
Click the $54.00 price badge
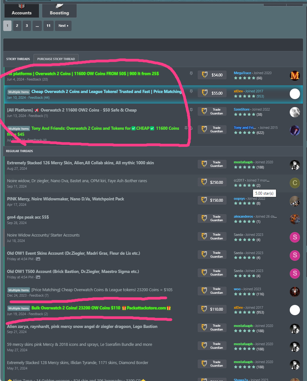[x=212, y=75]
